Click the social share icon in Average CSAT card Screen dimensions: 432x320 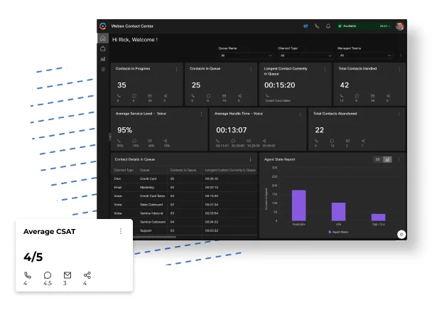point(87,275)
